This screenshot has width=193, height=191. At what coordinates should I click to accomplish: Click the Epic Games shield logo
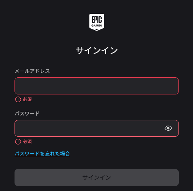coord(97,22)
